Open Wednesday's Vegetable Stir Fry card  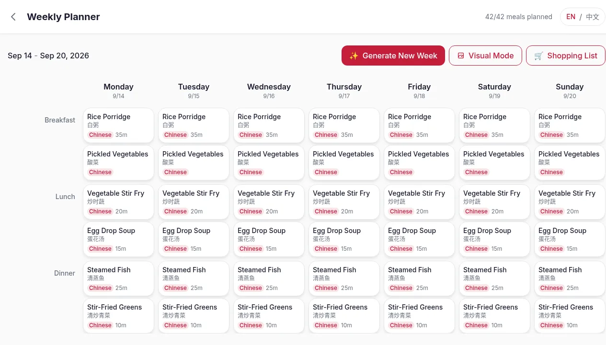(x=269, y=202)
